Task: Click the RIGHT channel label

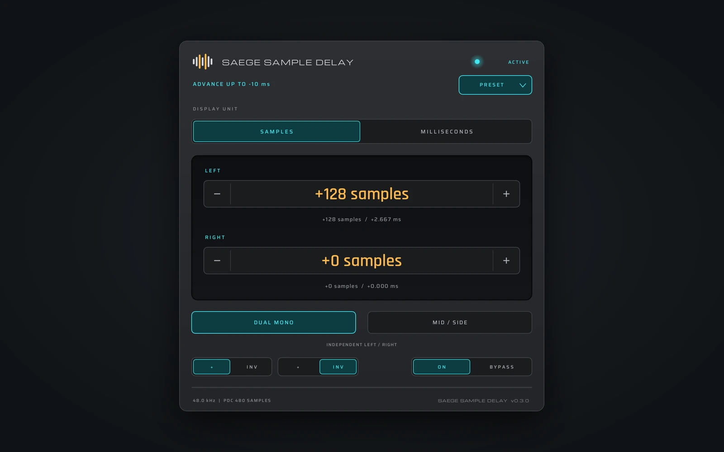Action: coord(215,238)
